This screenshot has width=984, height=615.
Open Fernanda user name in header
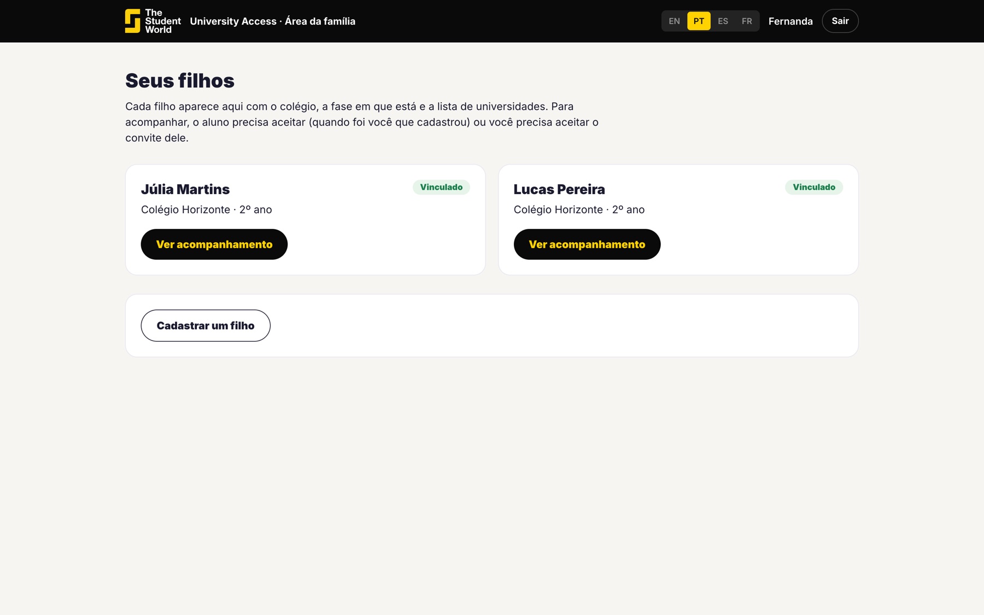(790, 21)
